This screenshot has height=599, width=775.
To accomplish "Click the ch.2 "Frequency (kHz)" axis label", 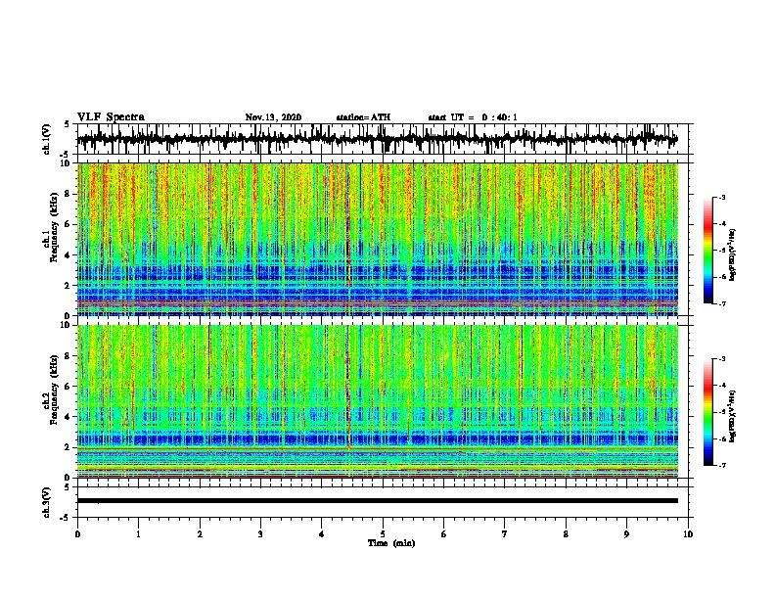I will (54, 390).
